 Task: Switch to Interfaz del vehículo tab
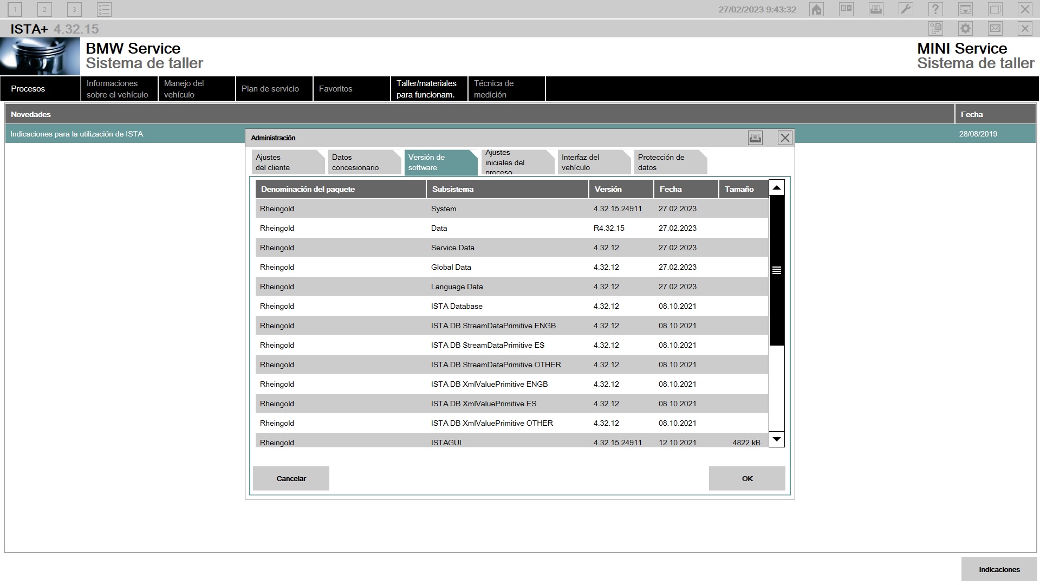594,162
